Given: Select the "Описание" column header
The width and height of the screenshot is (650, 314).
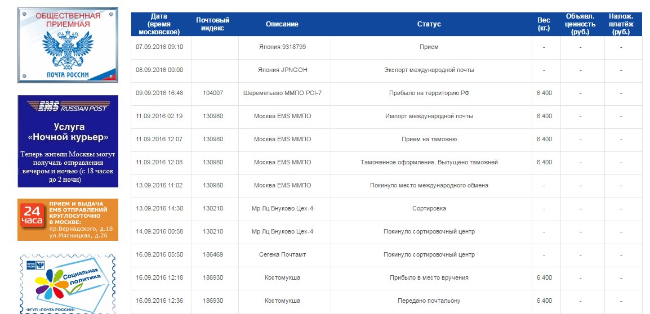Looking at the screenshot, I should click(282, 24).
